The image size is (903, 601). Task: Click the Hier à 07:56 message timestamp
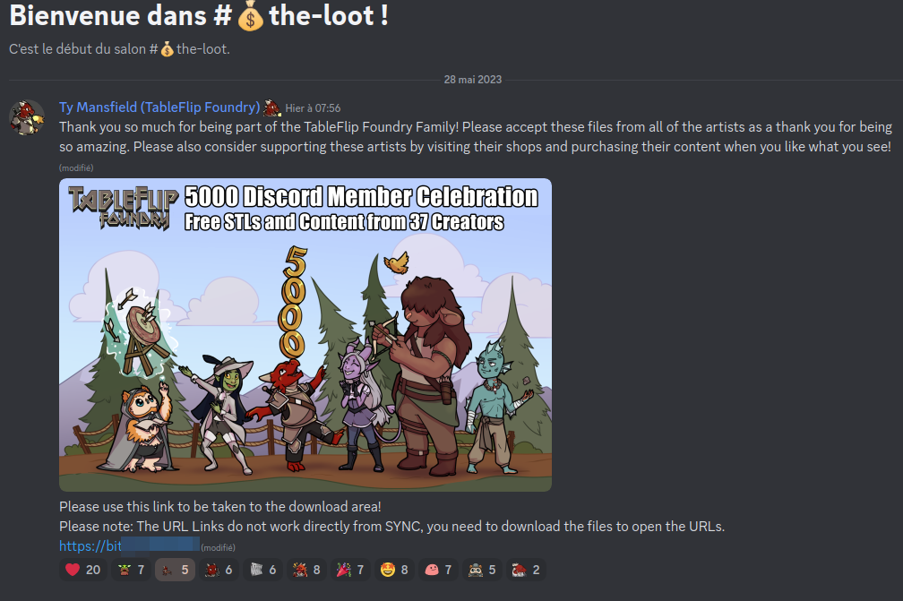313,108
